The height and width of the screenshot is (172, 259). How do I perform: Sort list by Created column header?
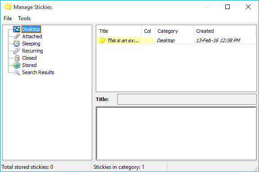point(225,31)
